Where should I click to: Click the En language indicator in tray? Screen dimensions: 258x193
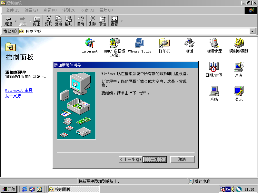pos(228,189)
